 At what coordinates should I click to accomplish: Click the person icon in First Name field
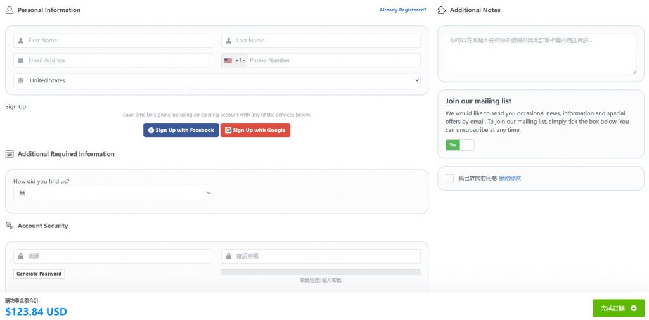click(x=21, y=41)
